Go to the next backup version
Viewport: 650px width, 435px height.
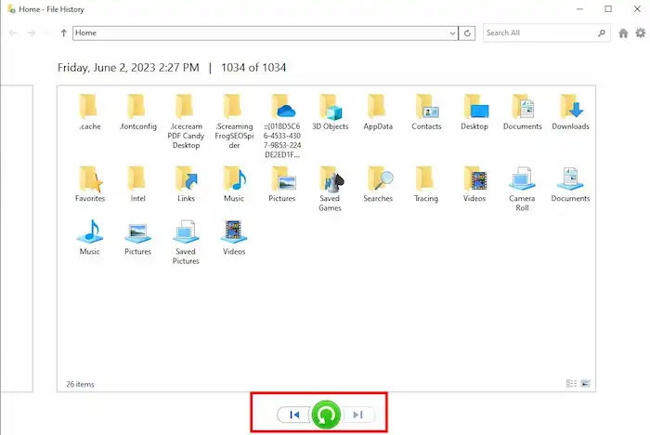pyautogui.click(x=357, y=415)
